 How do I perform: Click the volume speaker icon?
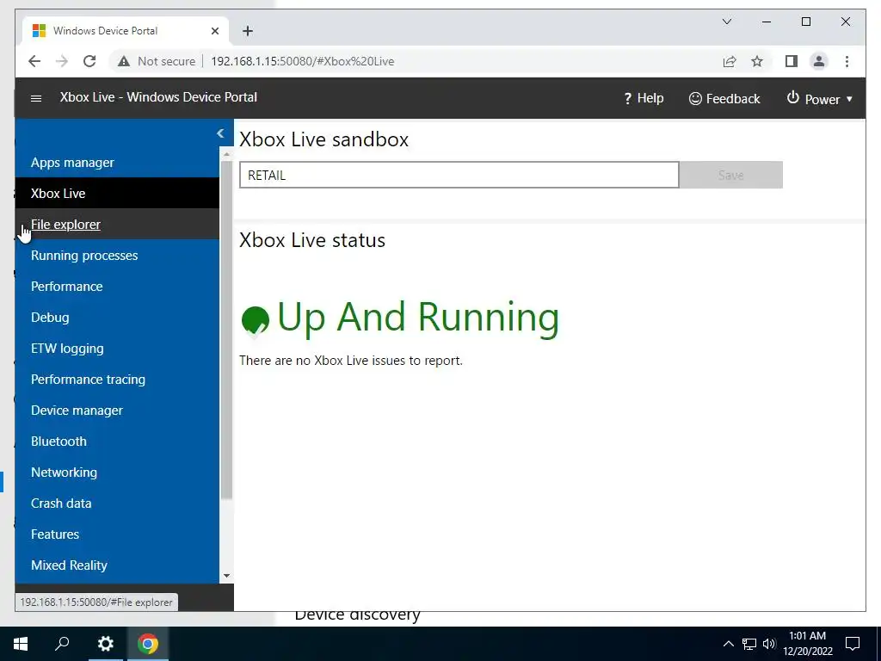(x=769, y=644)
